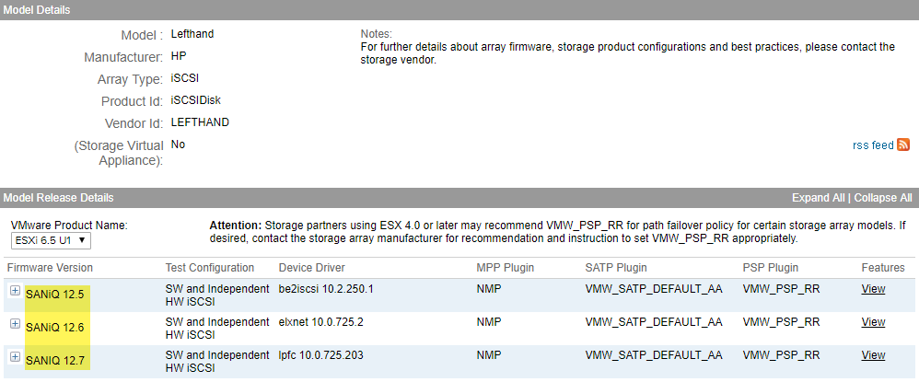Click the Collapse All link
919x382 pixels.
883,198
